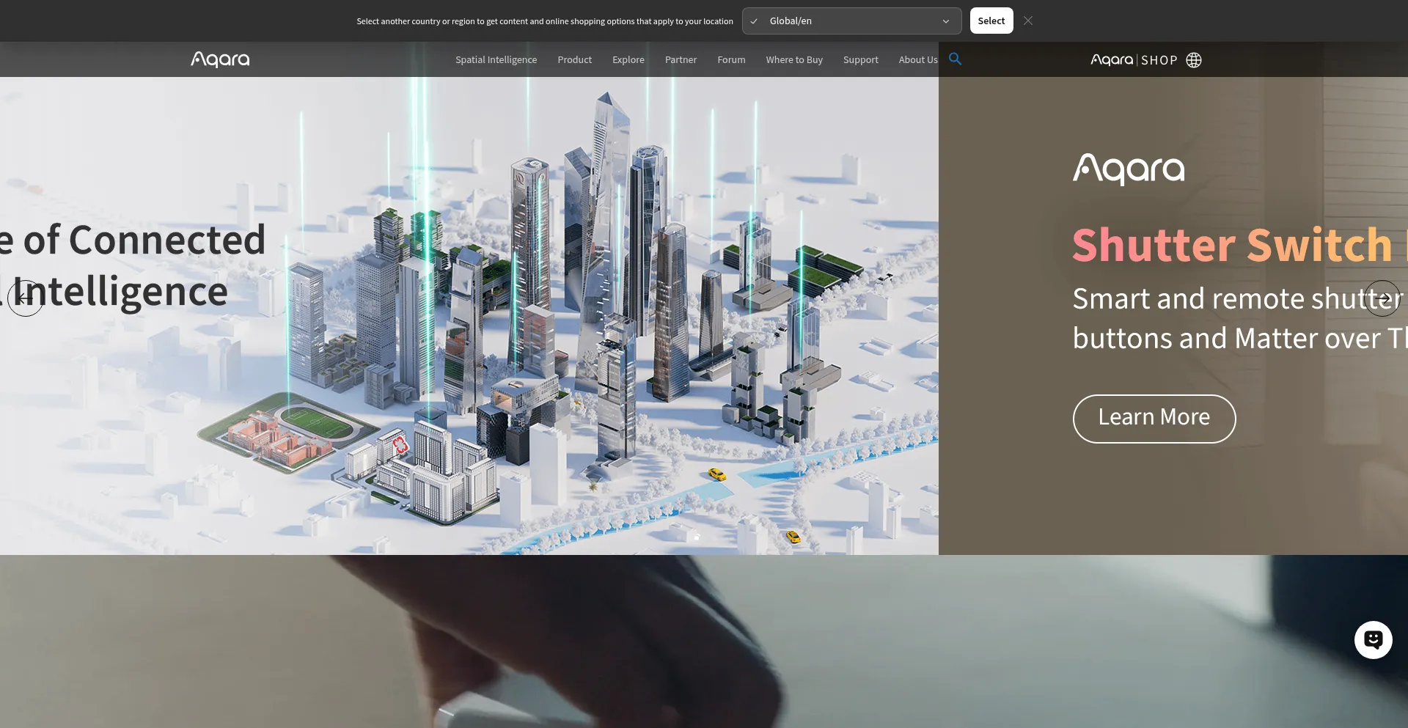
Task: Click the search magnifier icon
Action: (955, 59)
